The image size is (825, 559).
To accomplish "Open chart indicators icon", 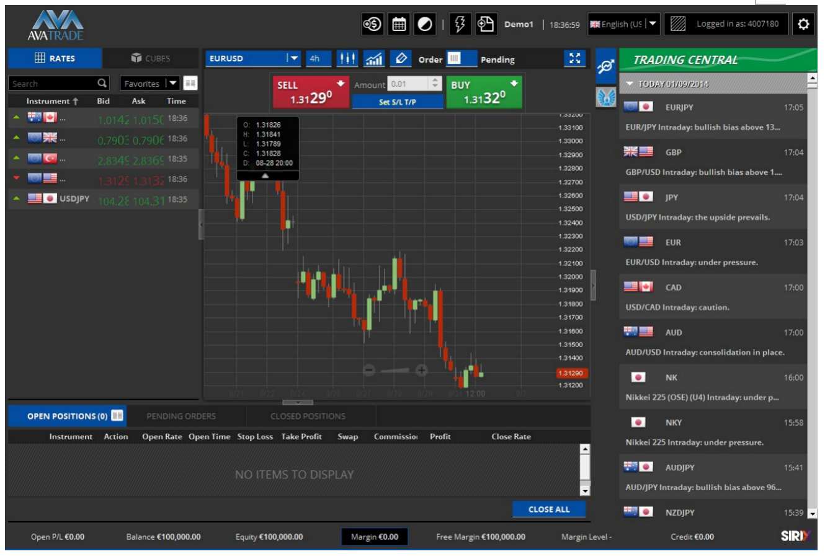I will coord(374,59).
